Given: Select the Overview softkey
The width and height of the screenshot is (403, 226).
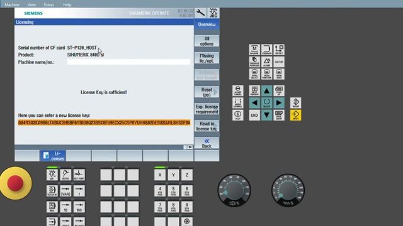Looking at the screenshot, I should click(207, 24).
